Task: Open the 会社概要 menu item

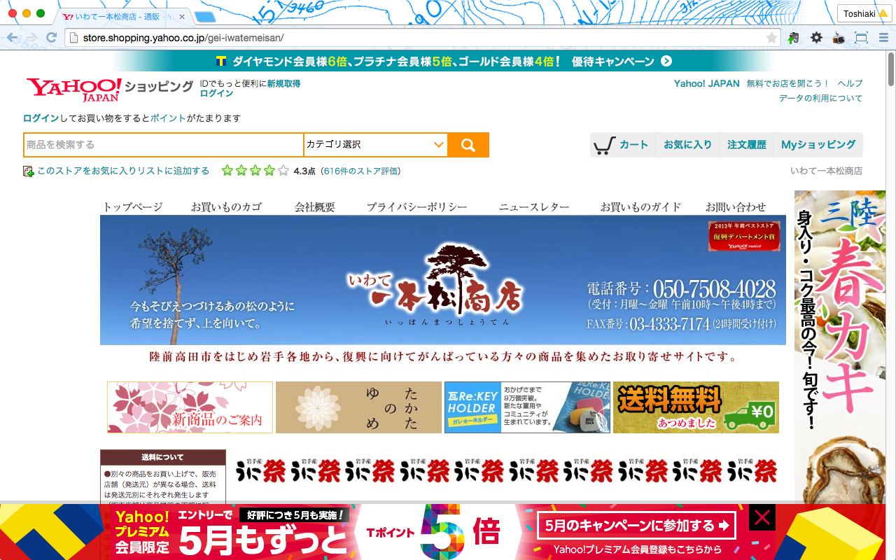Action: (x=315, y=206)
